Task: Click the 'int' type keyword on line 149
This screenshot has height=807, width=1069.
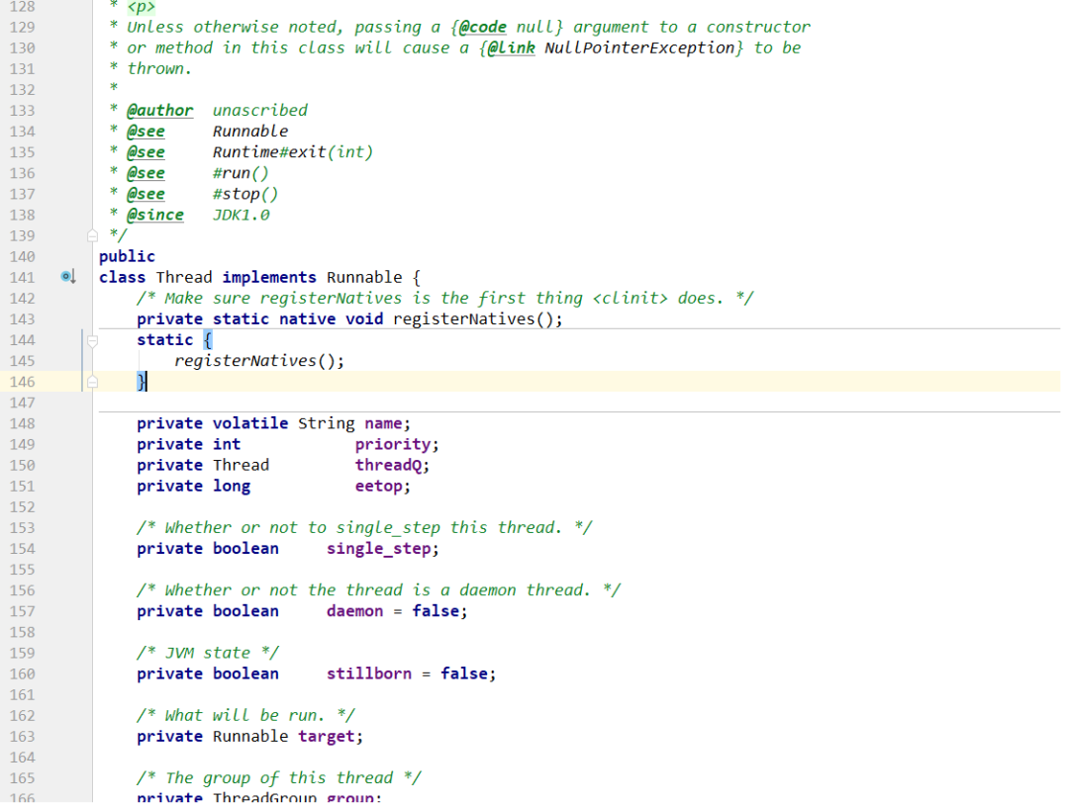Action: [x=227, y=445]
